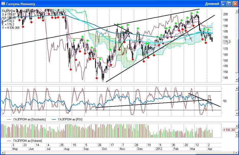
Task: Click the "Apr" month label on the time axis
Action: point(210,149)
